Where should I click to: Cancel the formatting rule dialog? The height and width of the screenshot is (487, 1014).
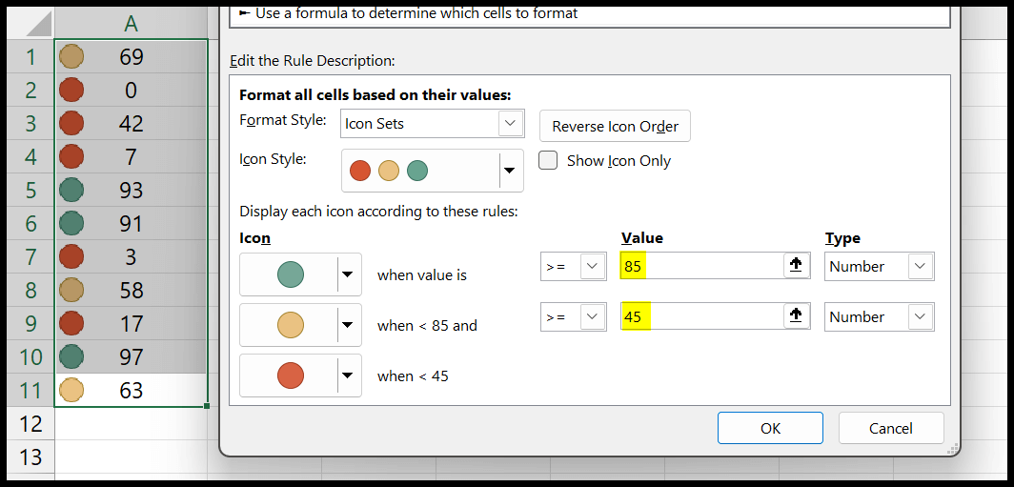tap(890, 429)
